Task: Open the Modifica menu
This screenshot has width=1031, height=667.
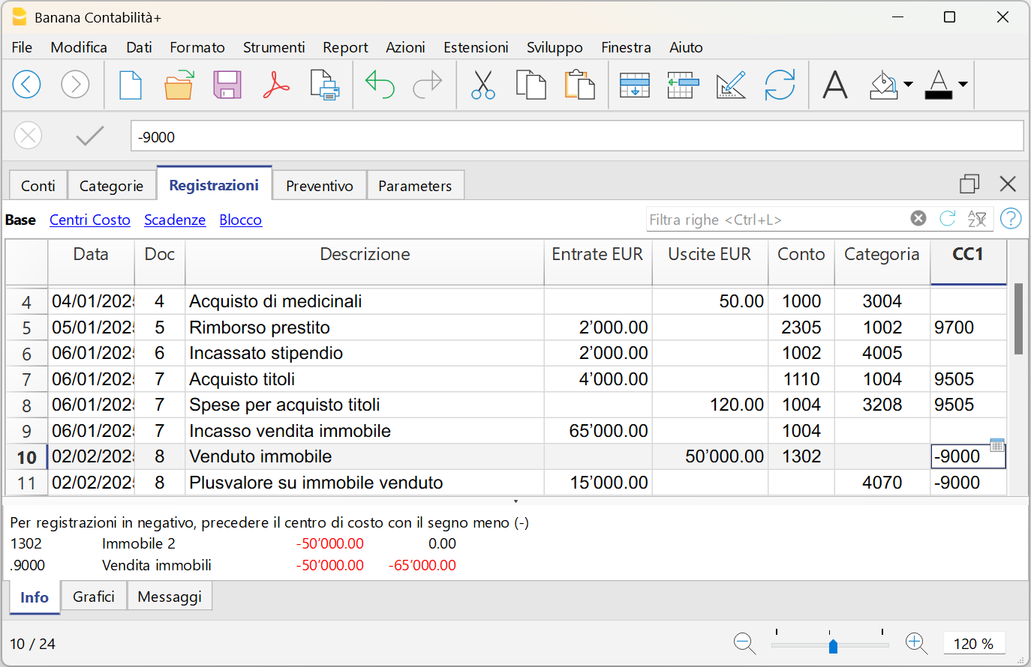Action: coord(79,47)
